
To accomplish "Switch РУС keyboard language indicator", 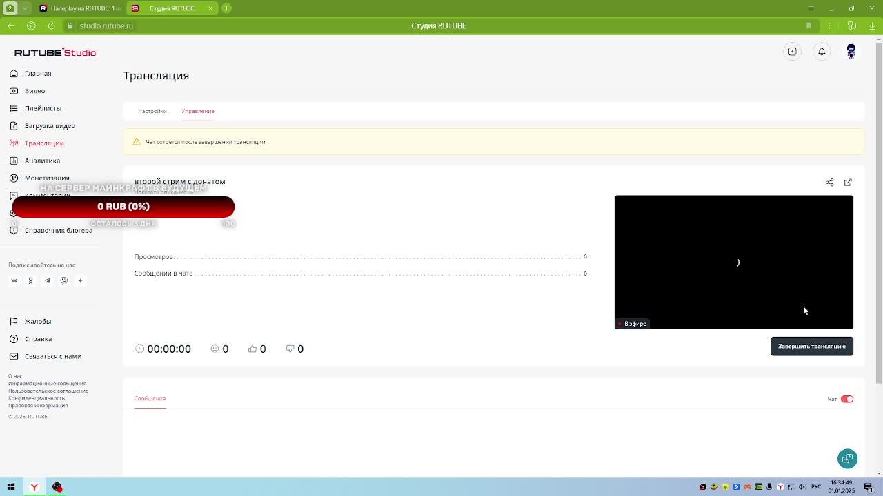I will (816, 487).
